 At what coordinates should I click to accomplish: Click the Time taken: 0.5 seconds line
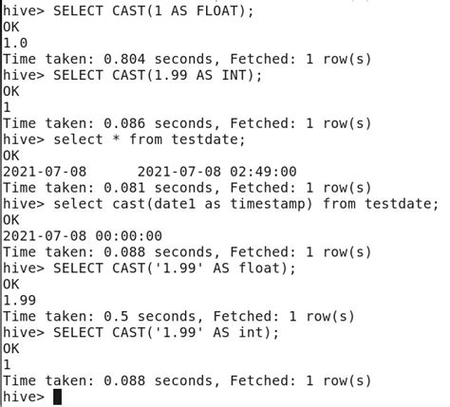(x=178, y=316)
